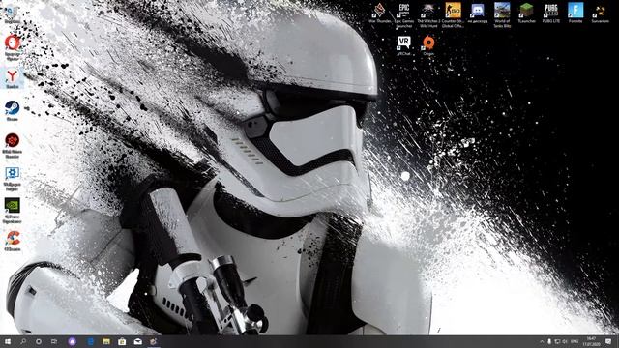Select the Discord desktop shortcut
Image resolution: width=619 pixels, height=348 pixels.
[477, 13]
